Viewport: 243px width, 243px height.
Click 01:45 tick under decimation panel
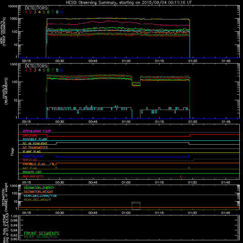tap(226, 213)
